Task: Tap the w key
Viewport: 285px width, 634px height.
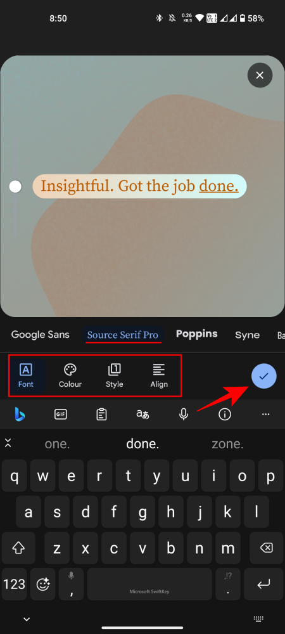Action: coord(43,476)
